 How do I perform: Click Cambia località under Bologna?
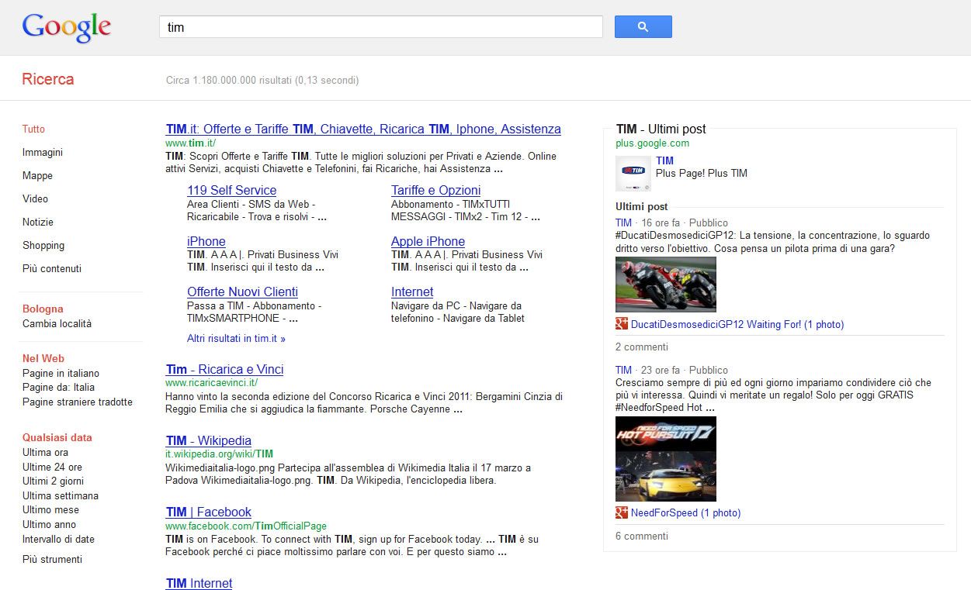57,324
